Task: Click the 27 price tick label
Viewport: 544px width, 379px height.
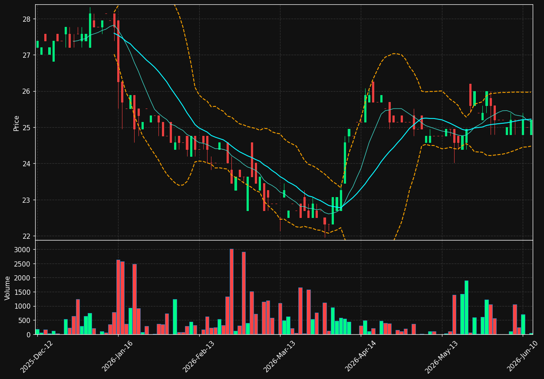Action: (x=26, y=55)
